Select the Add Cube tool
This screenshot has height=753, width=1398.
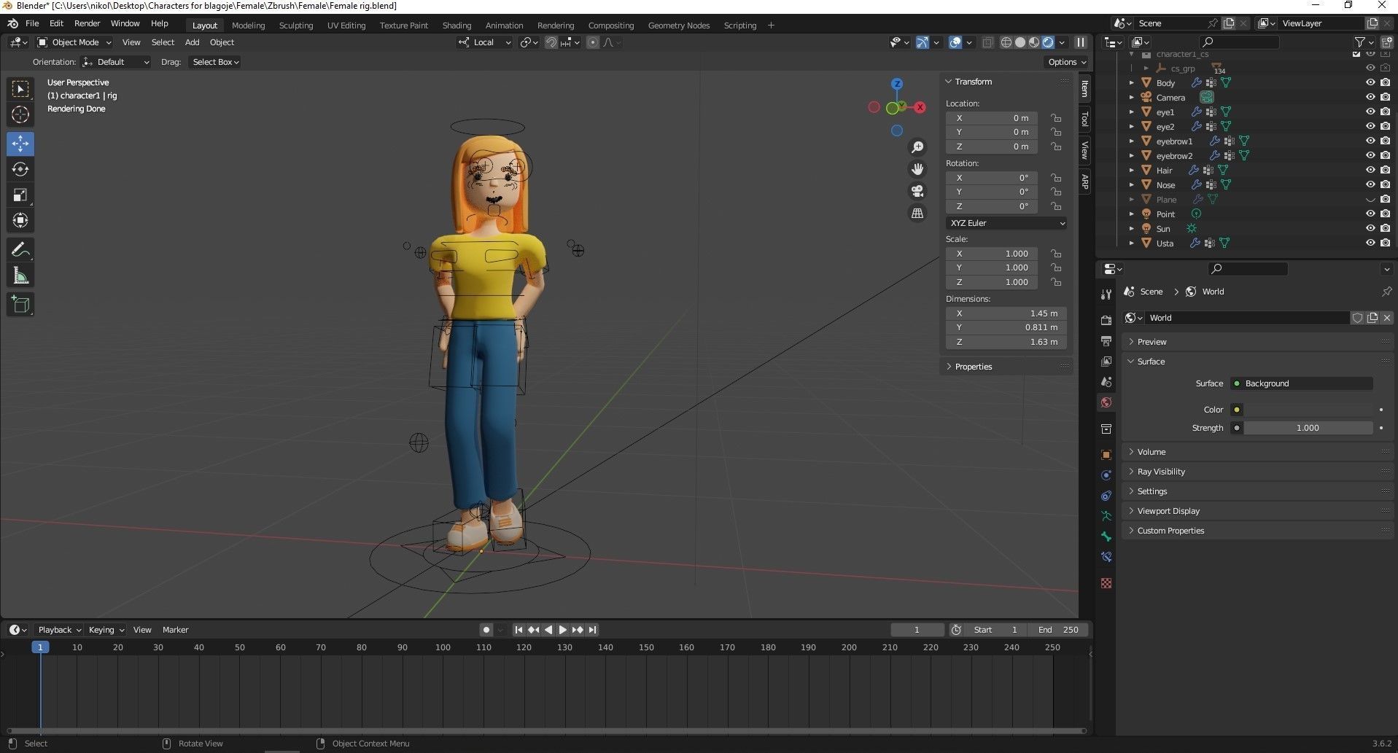tap(20, 304)
